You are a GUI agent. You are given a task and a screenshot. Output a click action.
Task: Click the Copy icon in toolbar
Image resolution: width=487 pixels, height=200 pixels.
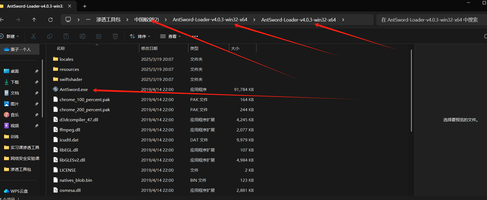click(x=50, y=36)
